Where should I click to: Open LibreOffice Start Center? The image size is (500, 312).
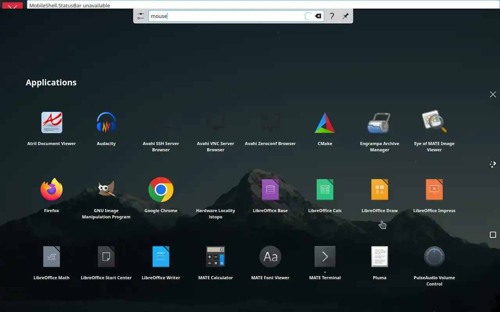click(106, 263)
